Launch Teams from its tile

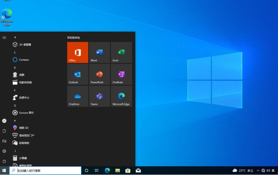(x=99, y=96)
